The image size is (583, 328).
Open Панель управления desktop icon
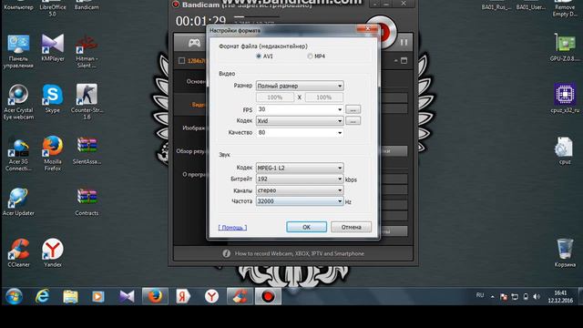point(18,51)
